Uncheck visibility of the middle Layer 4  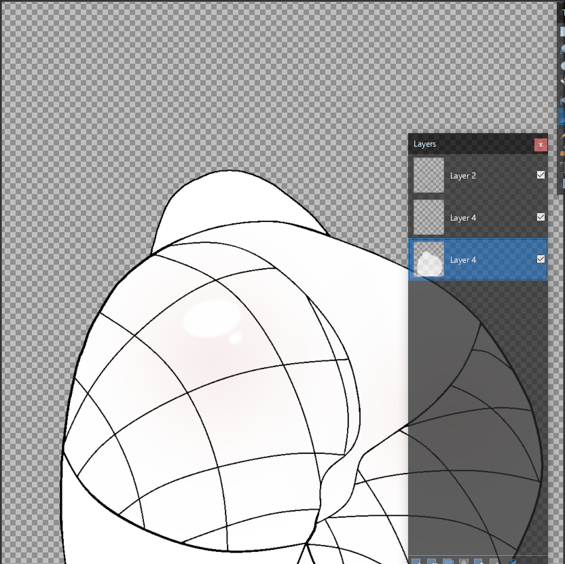541,217
